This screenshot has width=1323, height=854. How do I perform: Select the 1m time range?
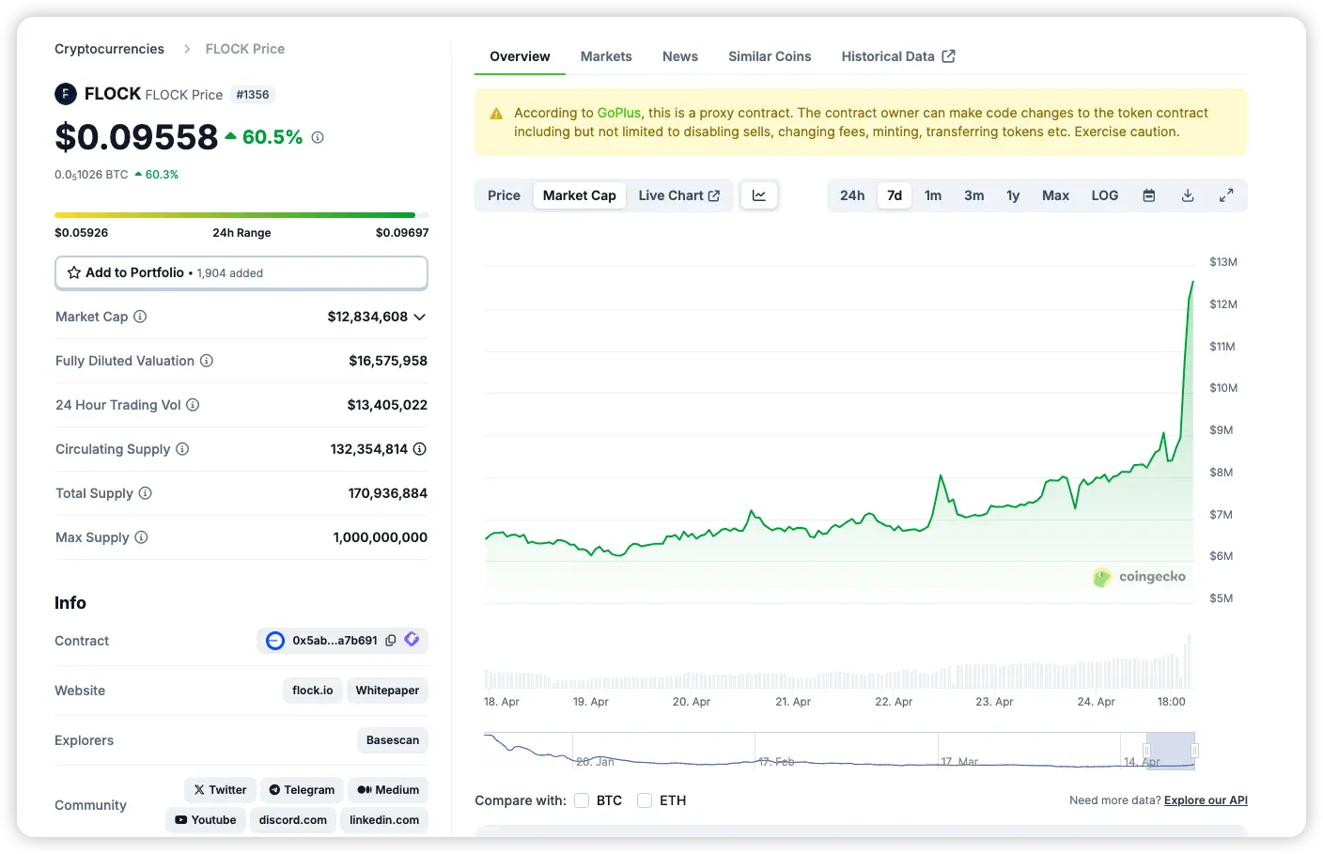pyautogui.click(x=932, y=195)
